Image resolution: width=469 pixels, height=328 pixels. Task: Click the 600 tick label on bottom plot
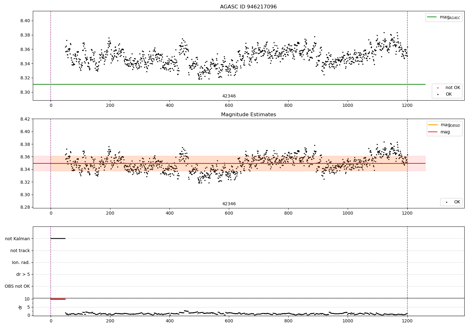click(229, 321)
